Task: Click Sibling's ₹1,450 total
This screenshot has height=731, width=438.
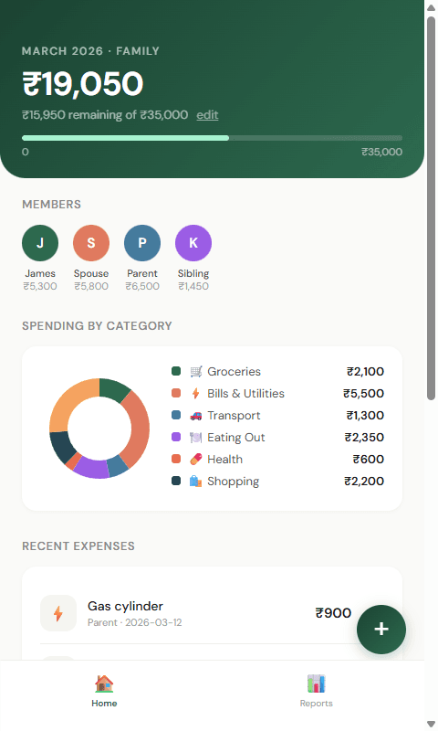Action: click(193, 286)
